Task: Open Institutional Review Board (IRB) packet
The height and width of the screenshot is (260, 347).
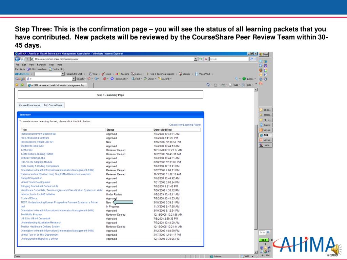Action: [x=38, y=134]
